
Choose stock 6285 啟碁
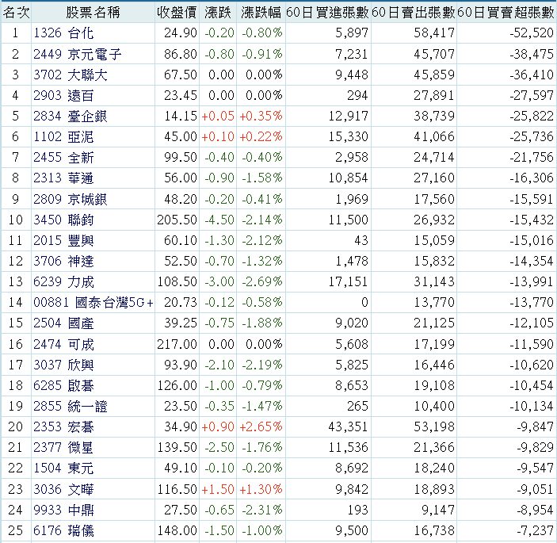(63, 385)
